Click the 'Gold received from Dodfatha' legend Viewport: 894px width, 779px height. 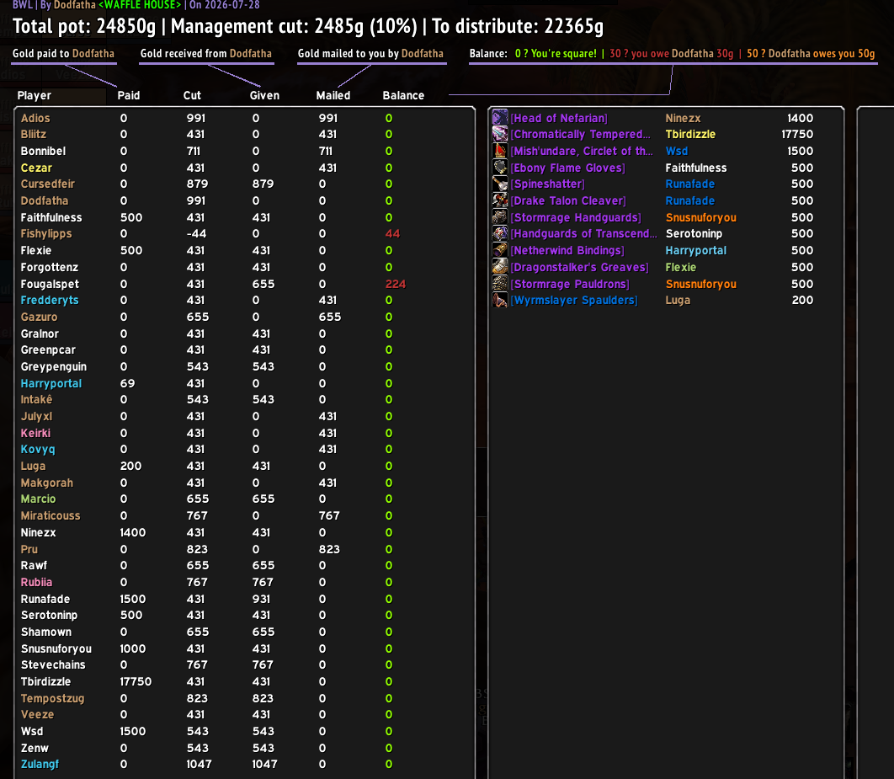206,54
